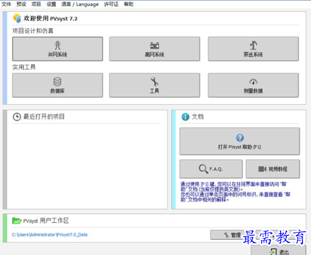Open the 视频教程 video tutorials button
The width and height of the screenshot is (311, 255).
[x=273, y=169]
